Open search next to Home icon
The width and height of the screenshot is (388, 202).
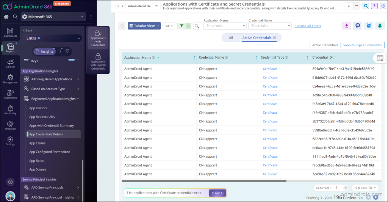(x=15, y=17)
